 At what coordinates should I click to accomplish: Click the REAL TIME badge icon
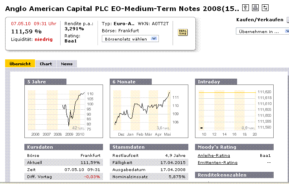[x=183, y=32]
